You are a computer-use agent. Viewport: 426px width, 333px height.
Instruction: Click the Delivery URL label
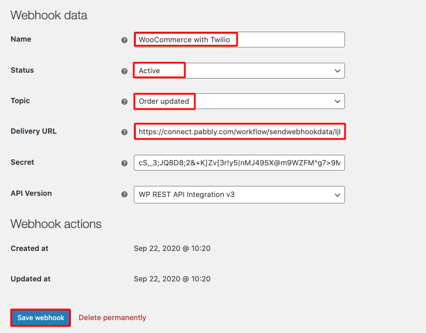[x=33, y=131]
